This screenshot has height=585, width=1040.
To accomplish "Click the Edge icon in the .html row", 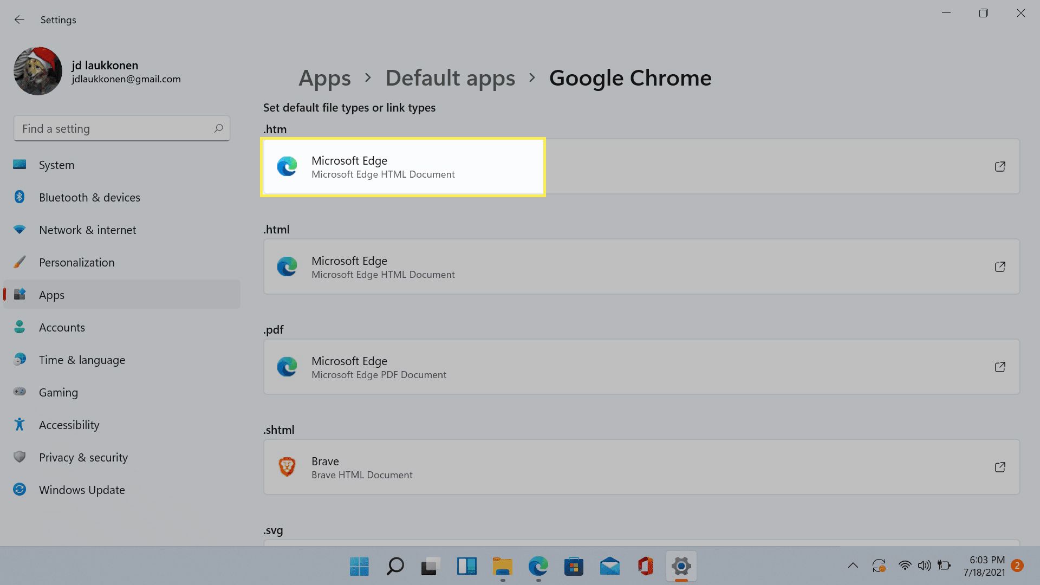I will (287, 266).
